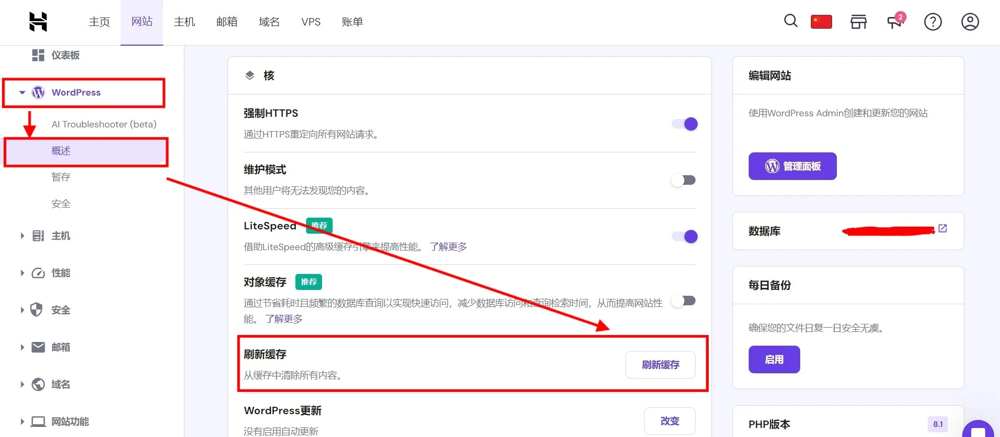This screenshot has height=437, width=1000.
Task: Enable the 对象缓存 toggle
Action: pyautogui.click(x=683, y=301)
